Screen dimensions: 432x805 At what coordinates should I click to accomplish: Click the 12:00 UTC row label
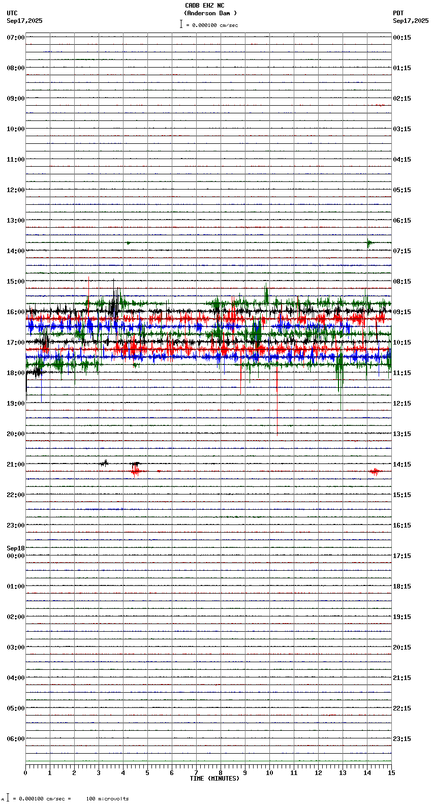coord(16,190)
